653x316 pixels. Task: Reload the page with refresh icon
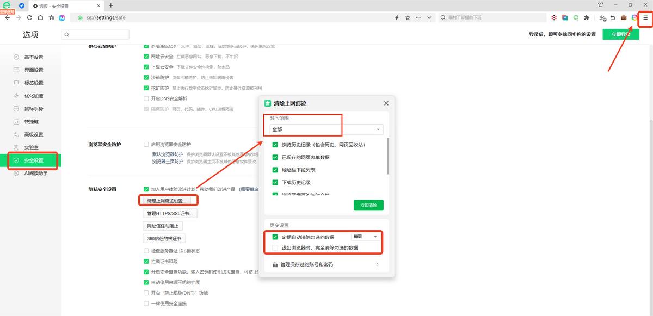click(x=30, y=17)
